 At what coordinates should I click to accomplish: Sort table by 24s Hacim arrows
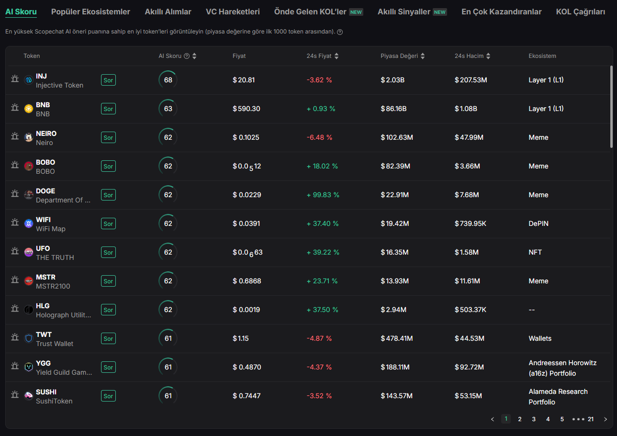(x=488, y=56)
